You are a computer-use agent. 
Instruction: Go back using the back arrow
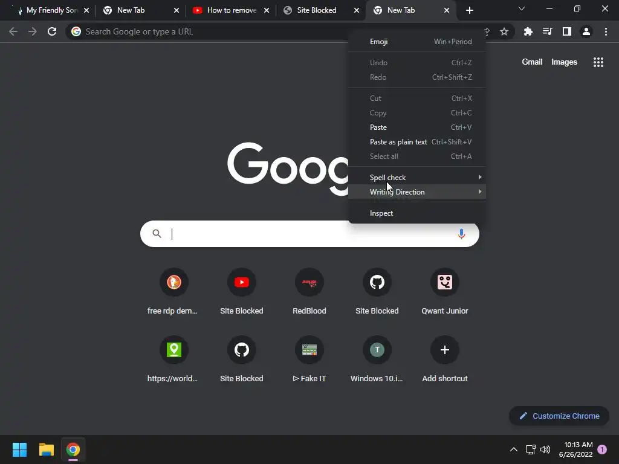coord(13,31)
